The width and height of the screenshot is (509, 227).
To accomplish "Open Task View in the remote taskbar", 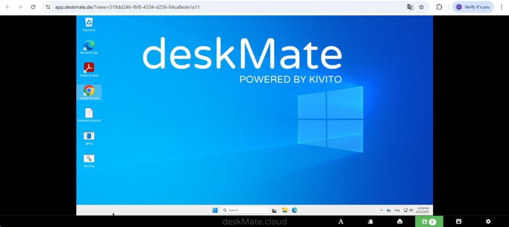I will [274, 211].
